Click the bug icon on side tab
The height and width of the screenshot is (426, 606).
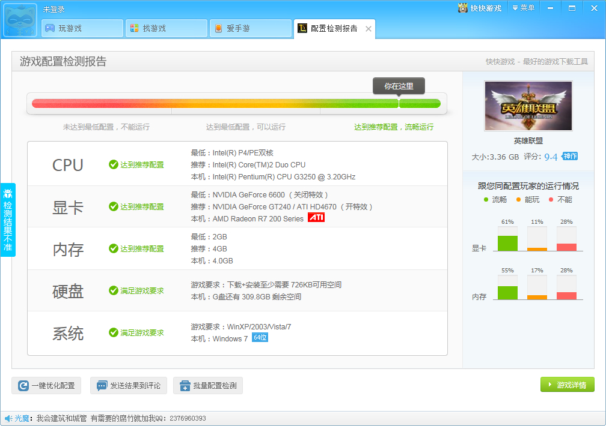point(8,193)
